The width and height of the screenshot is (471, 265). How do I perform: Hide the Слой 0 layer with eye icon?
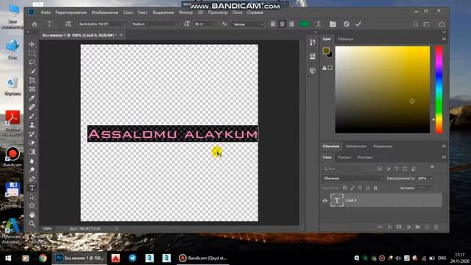point(325,200)
